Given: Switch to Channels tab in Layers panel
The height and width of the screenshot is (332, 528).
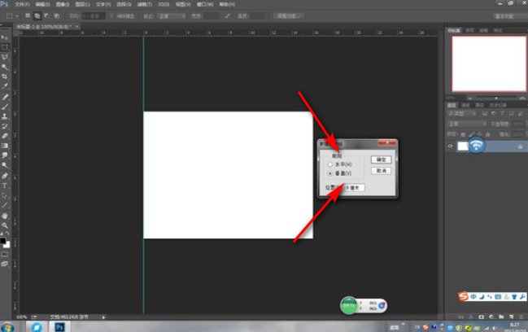Looking at the screenshot, I should tap(465, 105).
